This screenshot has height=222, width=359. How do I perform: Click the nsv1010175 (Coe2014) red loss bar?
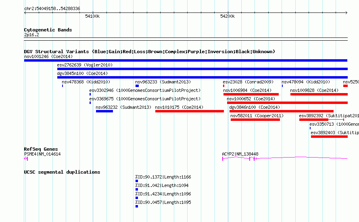coord(189,111)
